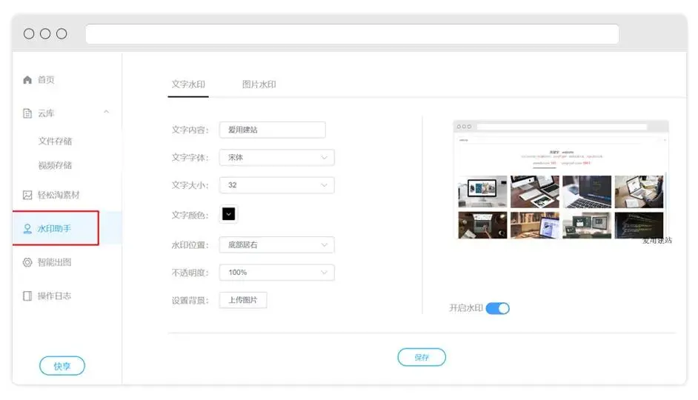This screenshot has height=400, width=698.
Task: Click the home icon beside 首页
Action: (27, 80)
